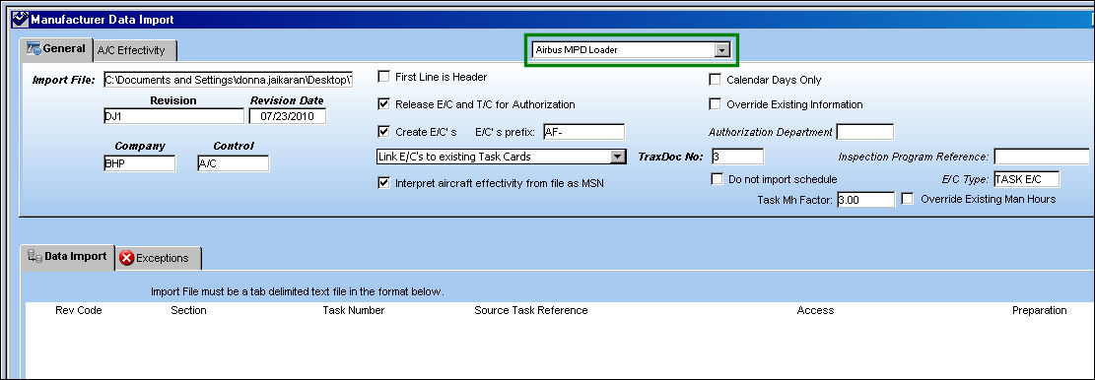Uncheck Release E/C and T/C for Authorization

point(383,104)
